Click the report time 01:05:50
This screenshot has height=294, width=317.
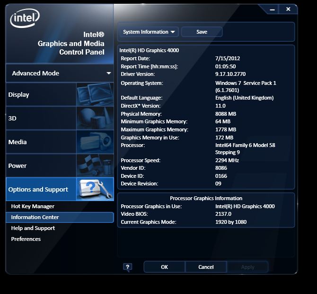point(225,66)
